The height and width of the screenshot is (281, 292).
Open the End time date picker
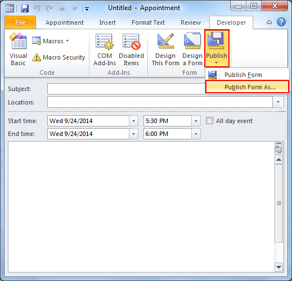[x=133, y=134]
